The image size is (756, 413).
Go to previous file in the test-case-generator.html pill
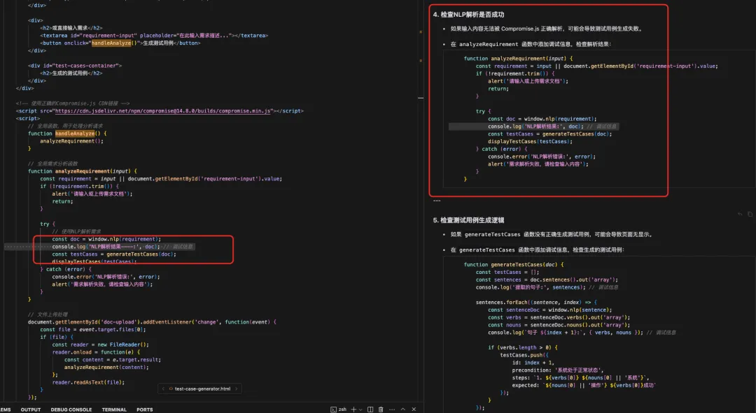[x=163, y=389]
